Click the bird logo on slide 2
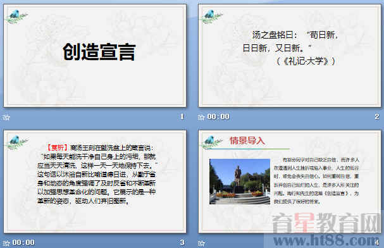The height and width of the screenshot is (248, 384). point(211,16)
